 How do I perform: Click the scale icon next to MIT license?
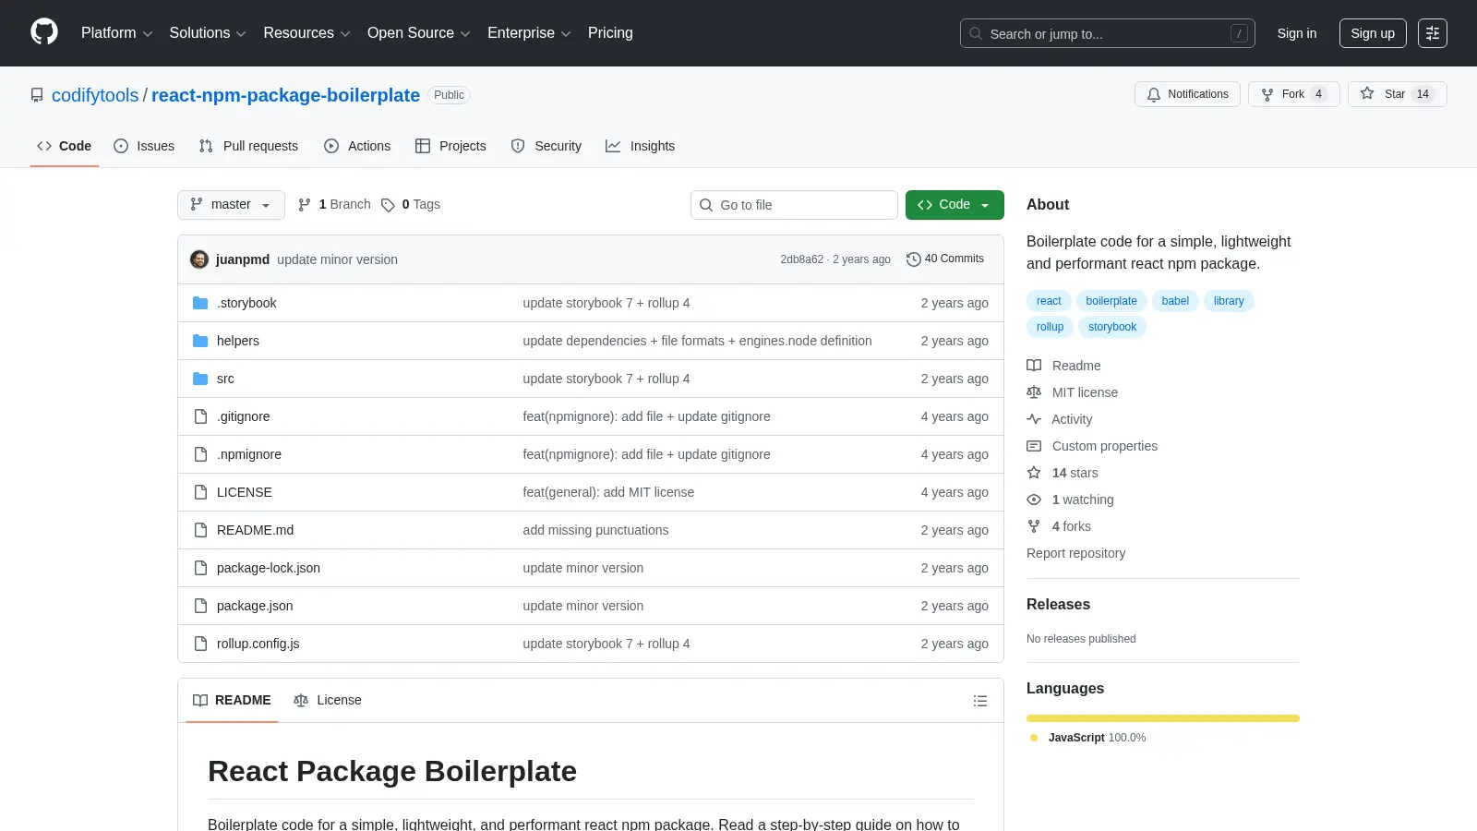pyautogui.click(x=1034, y=392)
